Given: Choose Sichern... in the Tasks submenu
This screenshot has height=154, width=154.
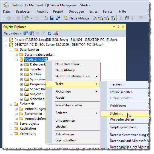Looking at the screenshot, I should coord(125,113).
